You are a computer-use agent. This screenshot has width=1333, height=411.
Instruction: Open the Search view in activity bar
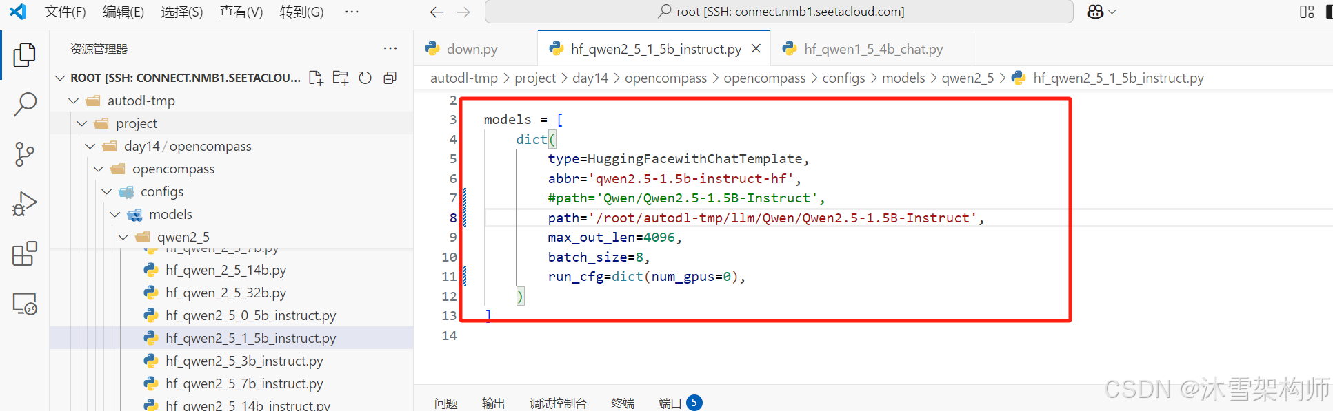pos(25,105)
